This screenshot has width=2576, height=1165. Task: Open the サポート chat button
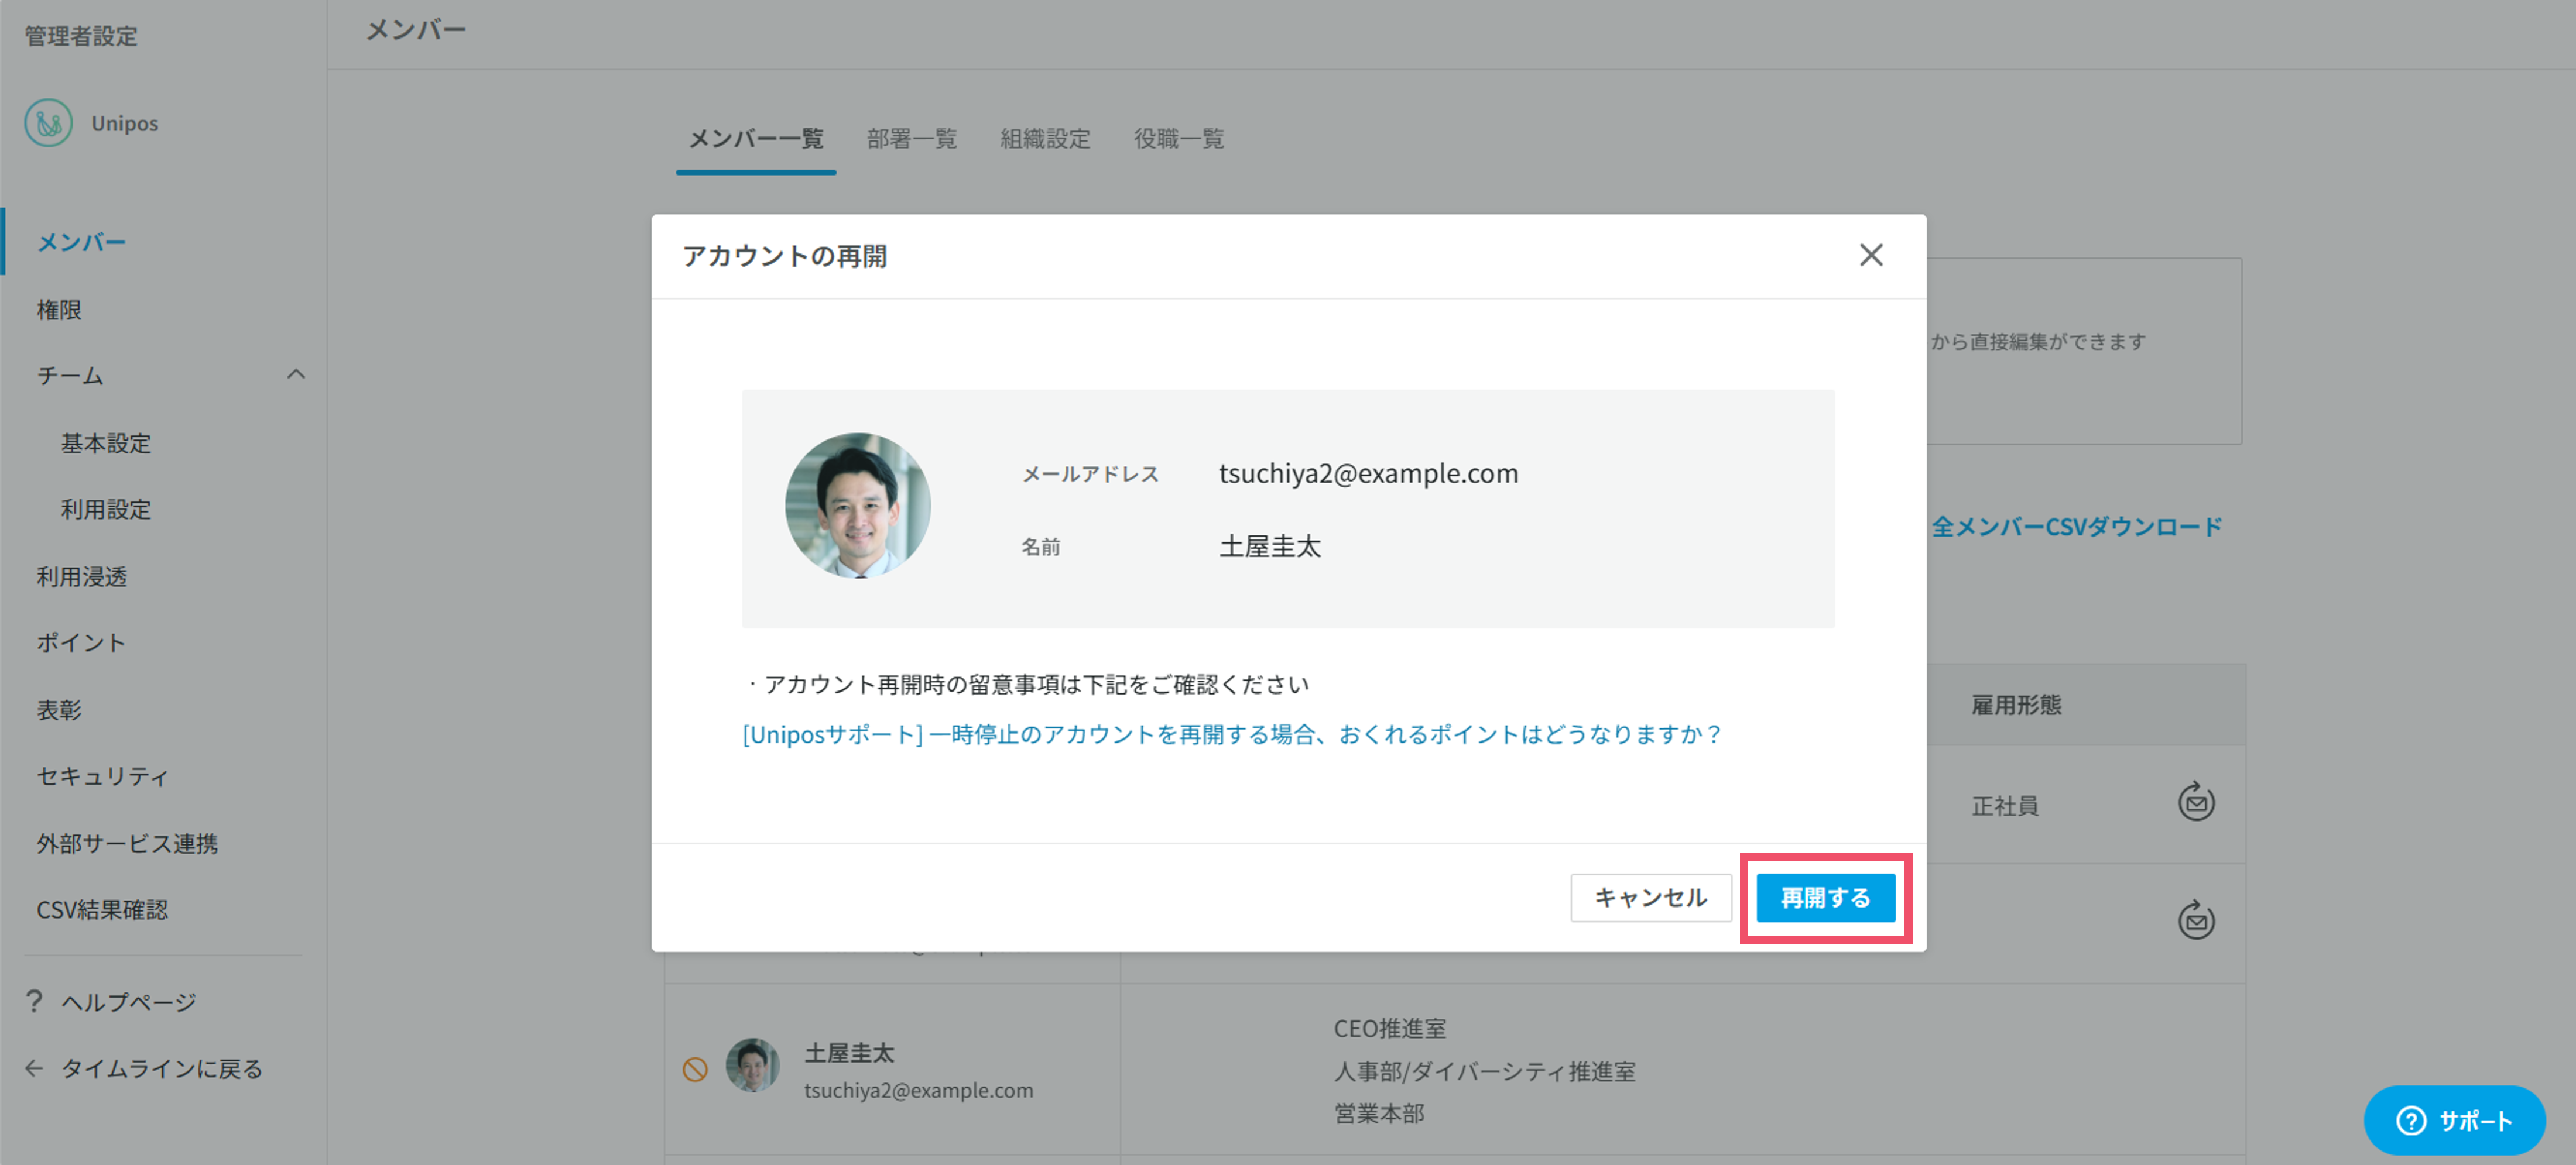click(2454, 1120)
